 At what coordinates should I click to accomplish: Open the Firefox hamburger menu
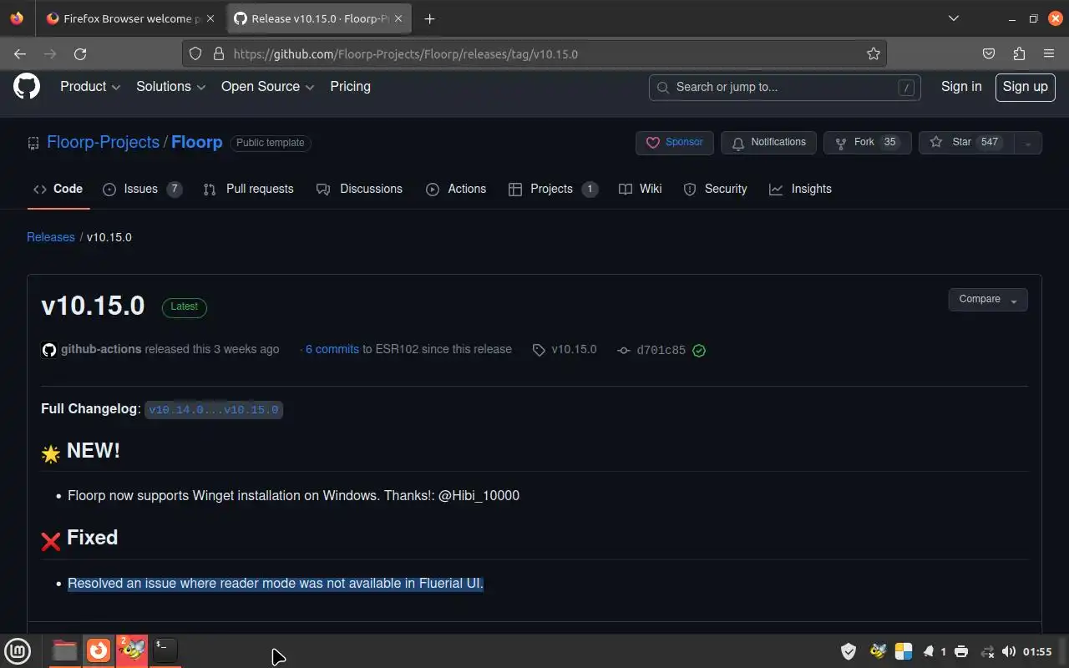pos(1049,53)
